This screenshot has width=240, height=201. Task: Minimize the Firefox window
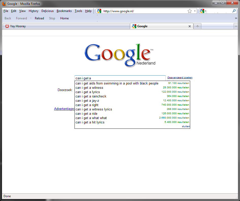216,3
